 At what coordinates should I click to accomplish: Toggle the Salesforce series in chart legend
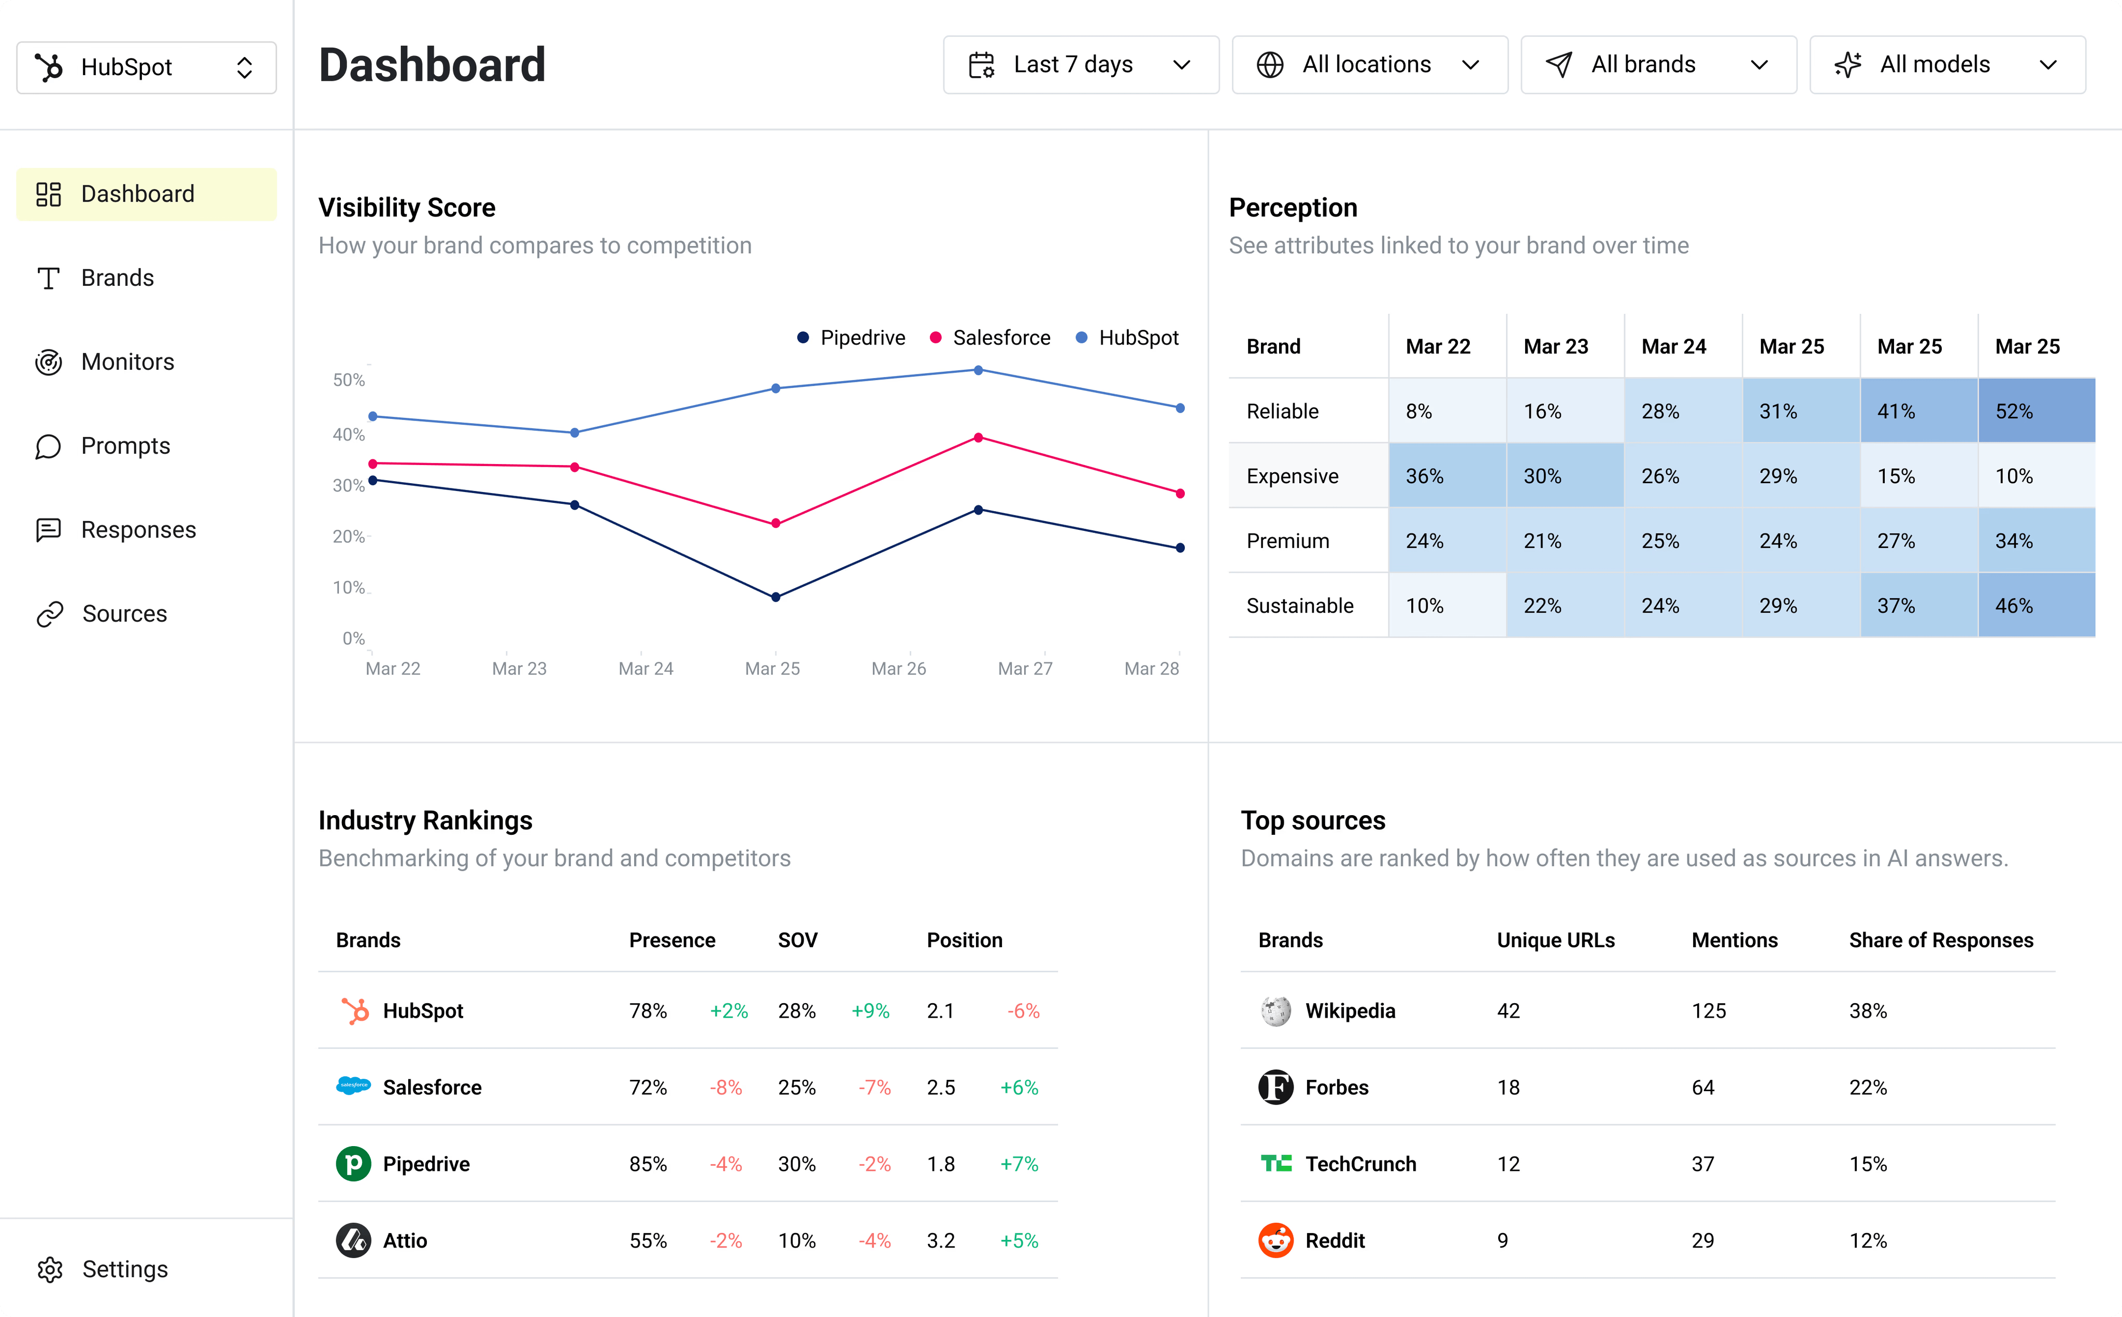point(991,338)
